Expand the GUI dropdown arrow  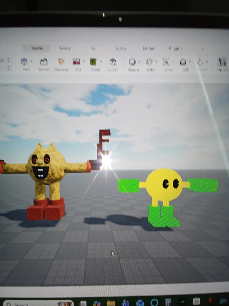pyautogui.click(x=84, y=61)
